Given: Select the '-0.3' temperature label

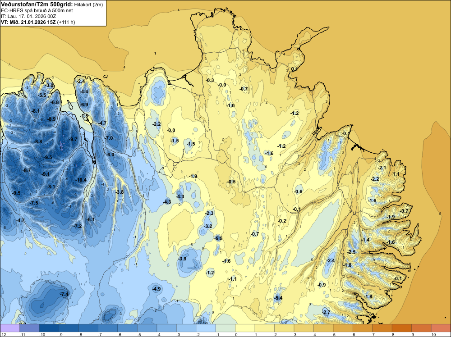Looking at the screenshot, I should (x=210, y=80).
